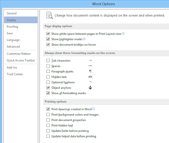Click info icon beside Show white space option

[123, 34]
